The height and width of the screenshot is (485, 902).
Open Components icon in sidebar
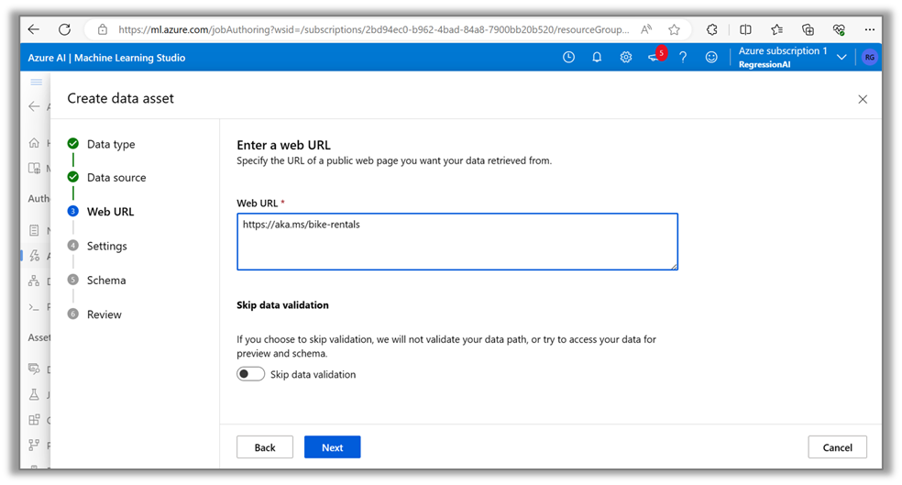pos(35,419)
